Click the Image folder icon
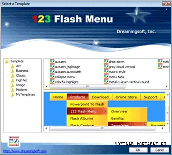 [x=12, y=85]
